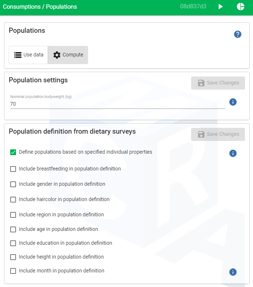
Task: Click Save Changes in Population settings
Action: pos(218,83)
